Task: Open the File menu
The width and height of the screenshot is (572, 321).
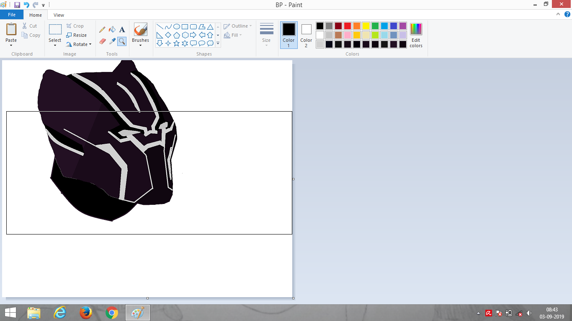Action: [x=12, y=15]
